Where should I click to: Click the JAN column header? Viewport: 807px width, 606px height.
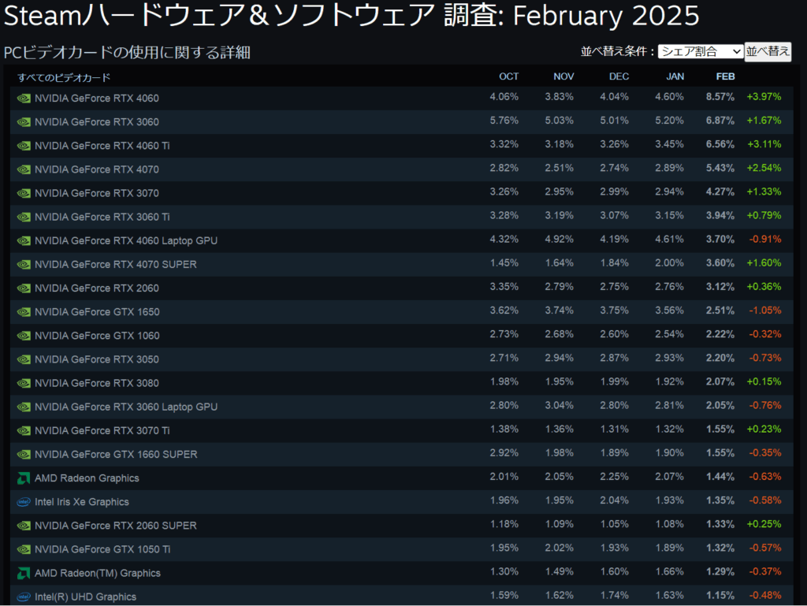[x=675, y=76]
